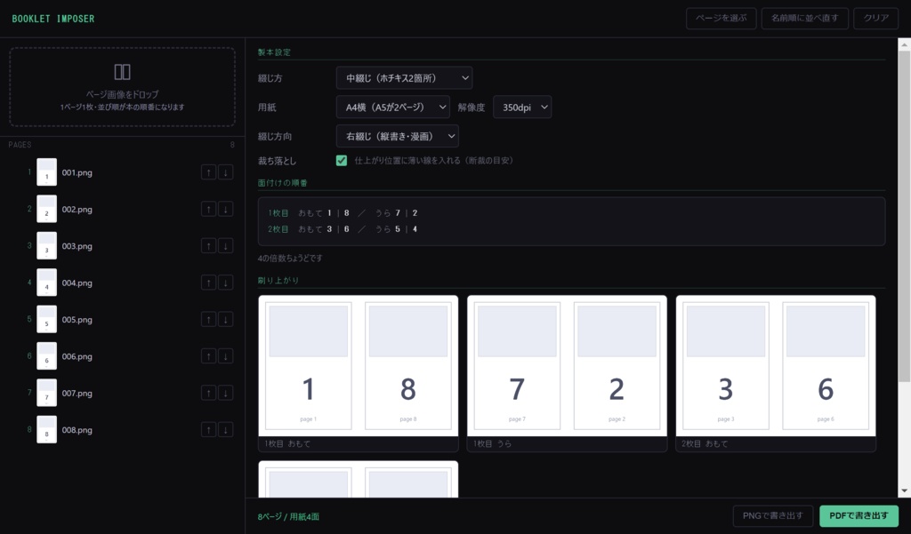Click 名前順に並べ直す sort button
This screenshot has width=911, height=534.
pos(804,18)
